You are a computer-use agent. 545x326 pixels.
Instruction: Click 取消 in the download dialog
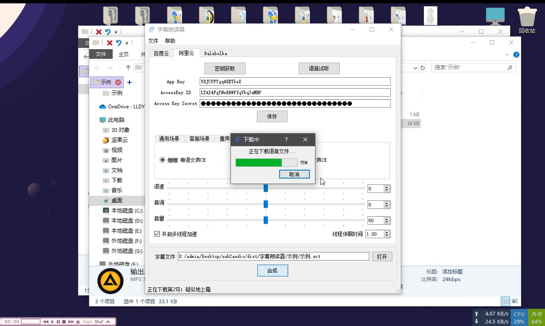coord(294,174)
